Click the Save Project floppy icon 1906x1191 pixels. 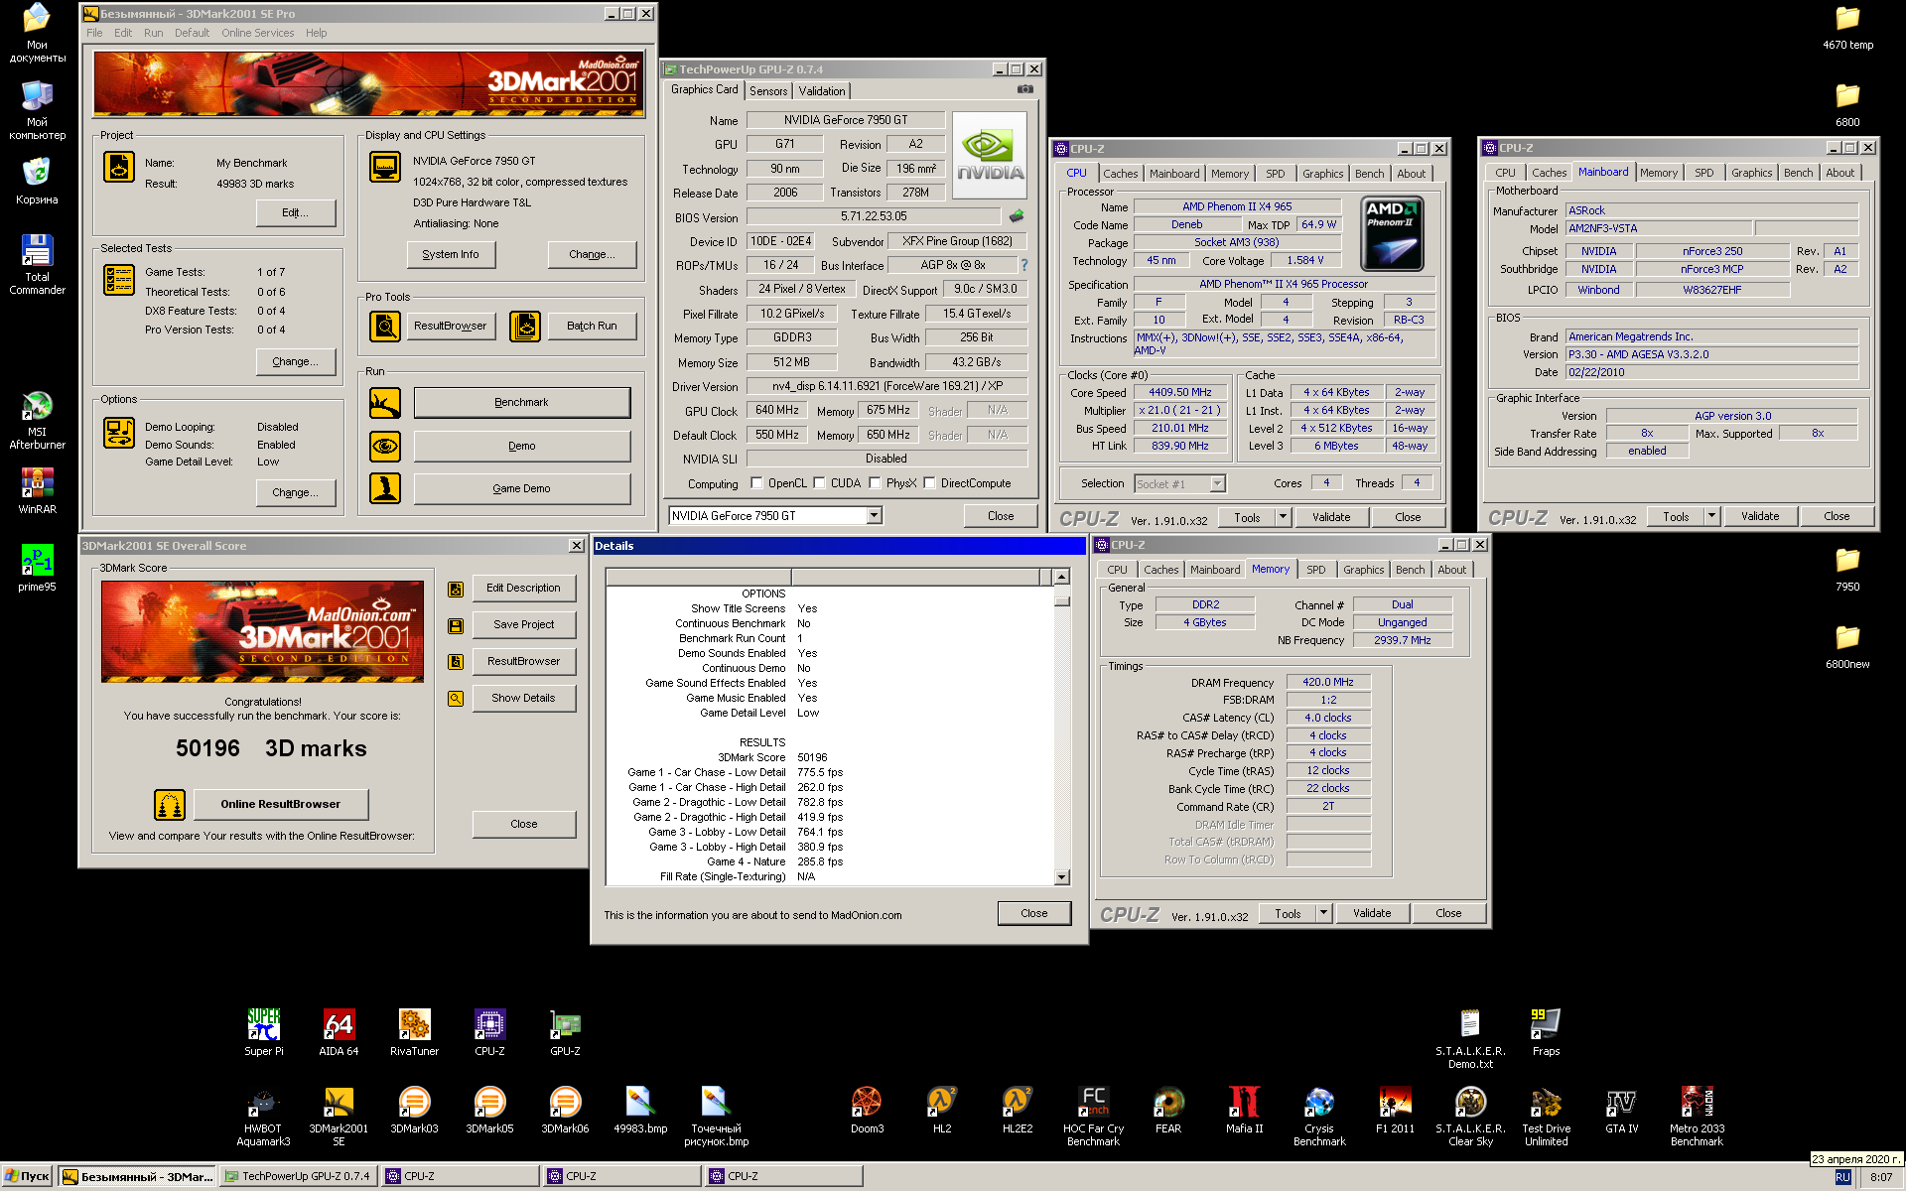tap(456, 626)
